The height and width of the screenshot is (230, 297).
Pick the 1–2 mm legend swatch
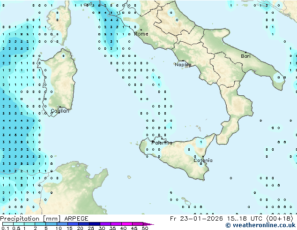pos(30,224)
